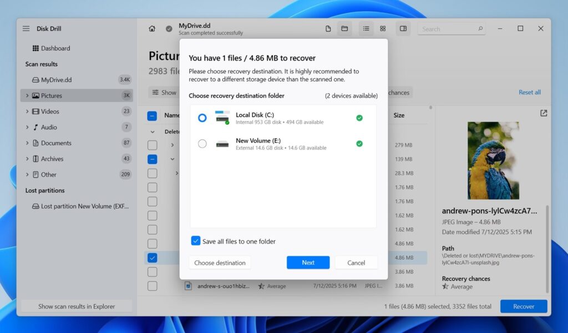568x333 pixels.
Task: Uncheck the selected andrew-pons file
Action: (153, 258)
